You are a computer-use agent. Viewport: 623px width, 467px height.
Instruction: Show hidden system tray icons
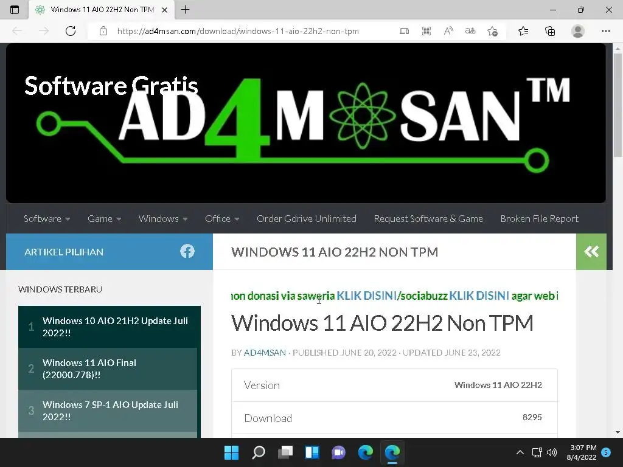[520, 452]
